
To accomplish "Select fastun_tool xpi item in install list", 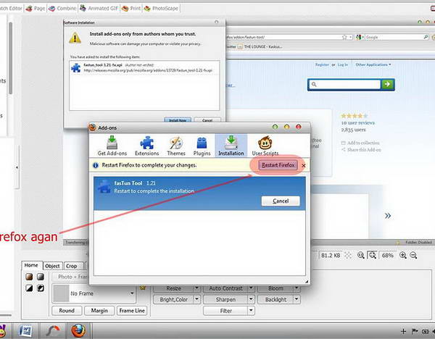I will 144,67.
